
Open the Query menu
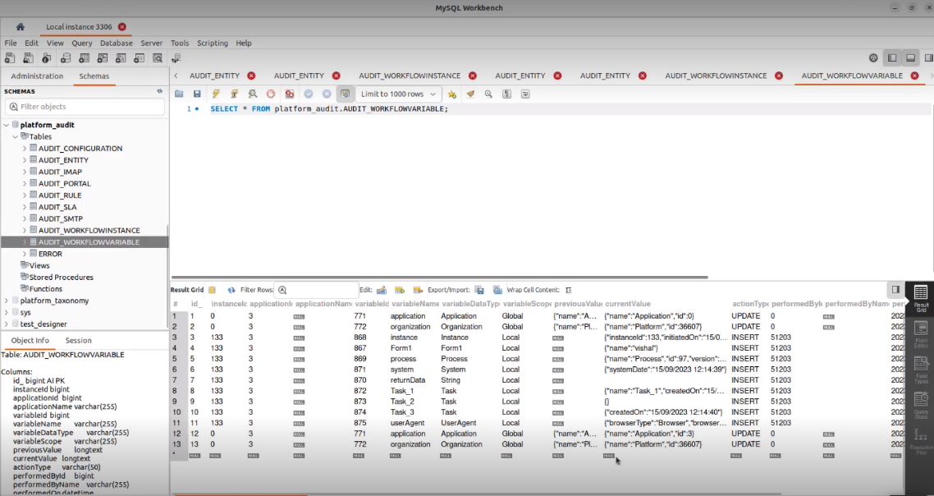[x=81, y=43]
